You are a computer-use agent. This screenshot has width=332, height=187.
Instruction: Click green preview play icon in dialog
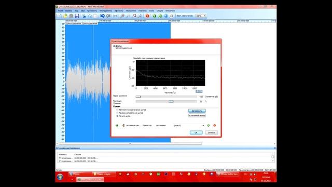point(117,126)
